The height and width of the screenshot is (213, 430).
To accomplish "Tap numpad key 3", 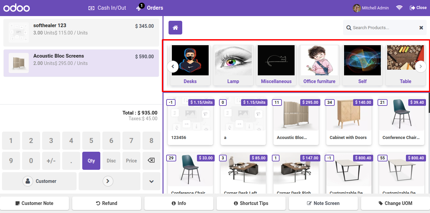I will pyautogui.click(x=51, y=141).
